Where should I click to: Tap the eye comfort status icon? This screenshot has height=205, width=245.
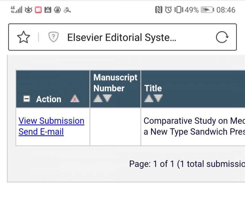(28, 10)
